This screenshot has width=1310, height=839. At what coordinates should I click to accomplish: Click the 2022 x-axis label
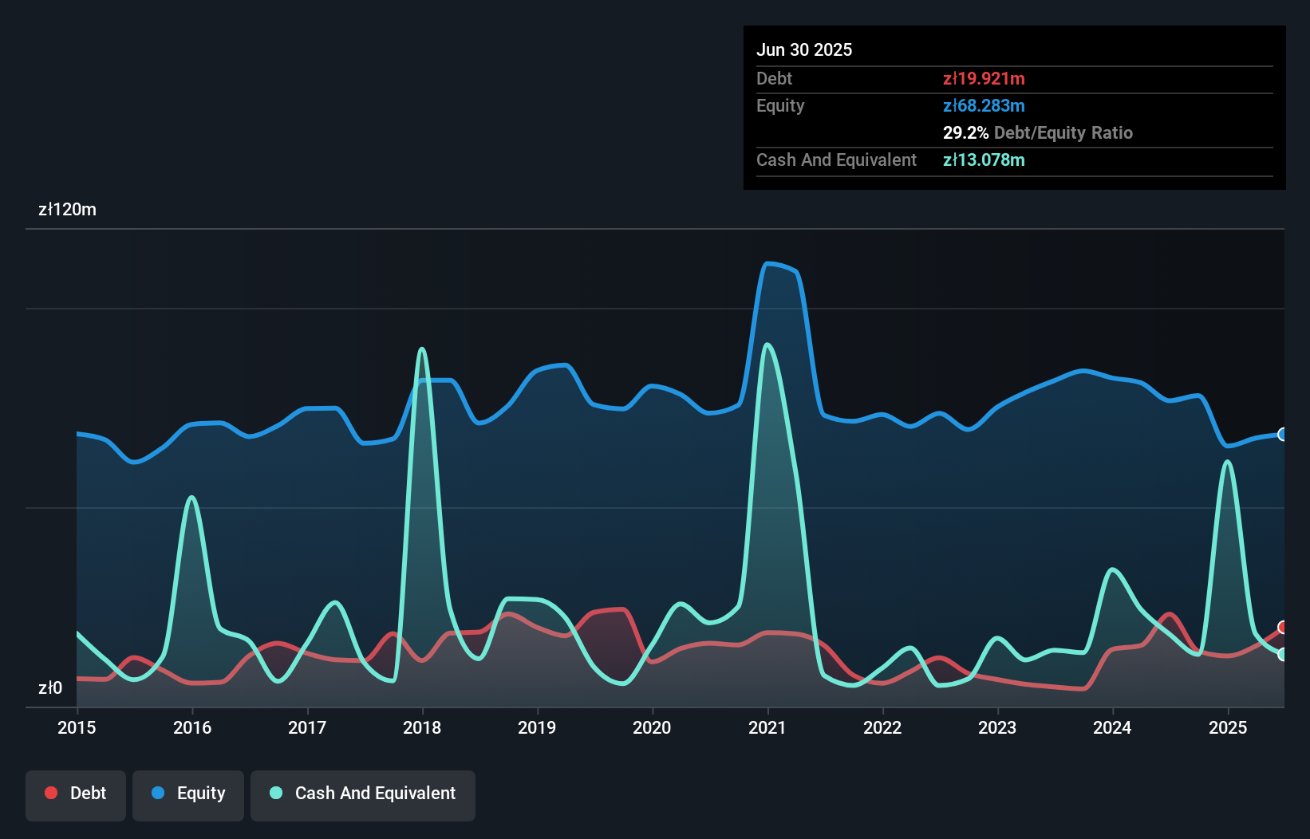pos(882,727)
